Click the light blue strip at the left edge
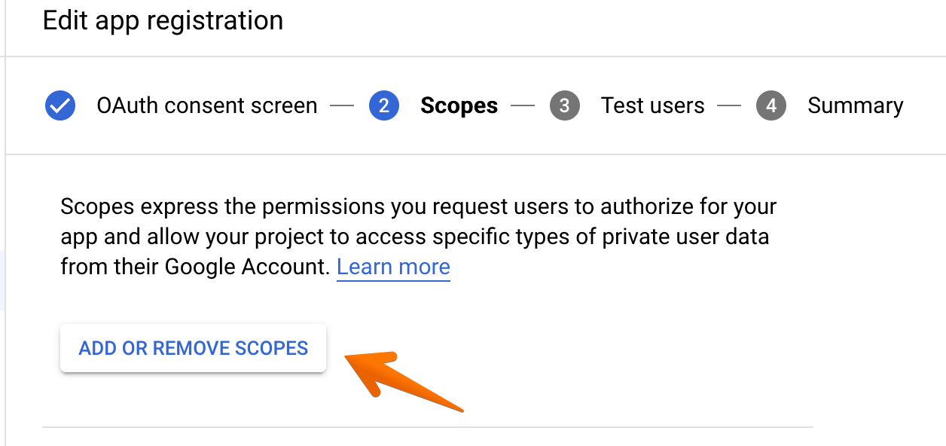 2,280
